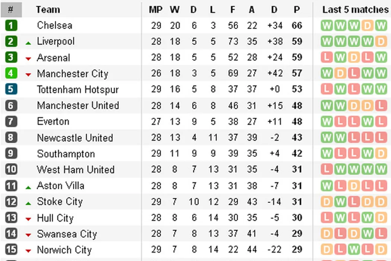Click Stoke City's green up arrow
The width and height of the screenshot is (391, 261).
point(28,203)
